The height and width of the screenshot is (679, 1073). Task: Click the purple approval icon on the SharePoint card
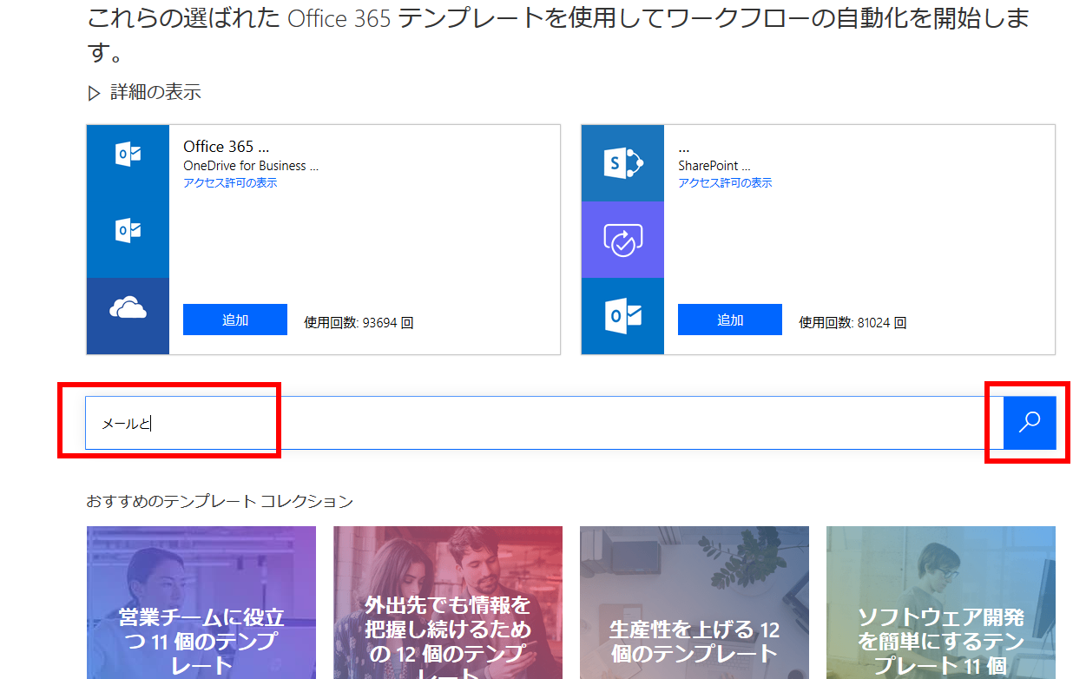pos(622,240)
